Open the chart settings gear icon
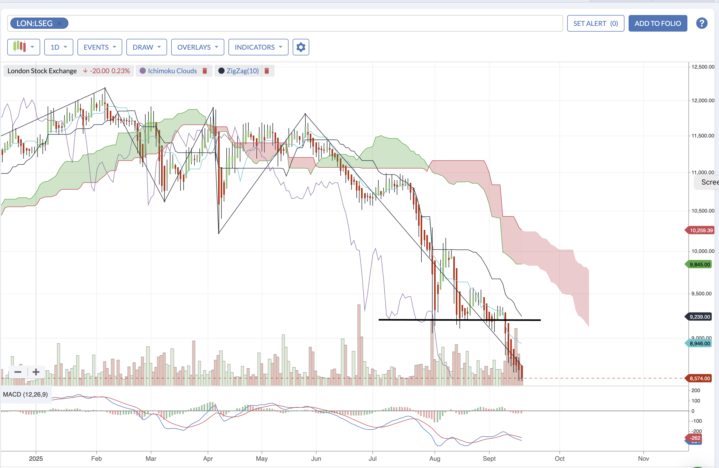The height and width of the screenshot is (468, 719). (301, 47)
